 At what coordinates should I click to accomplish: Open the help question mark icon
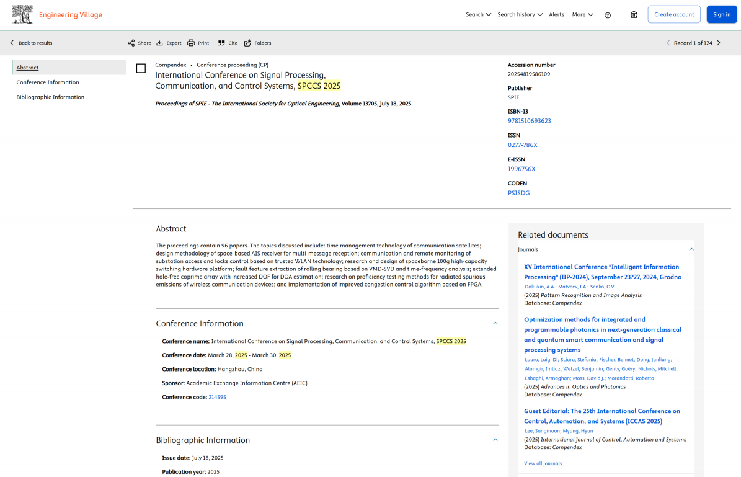pos(608,15)
